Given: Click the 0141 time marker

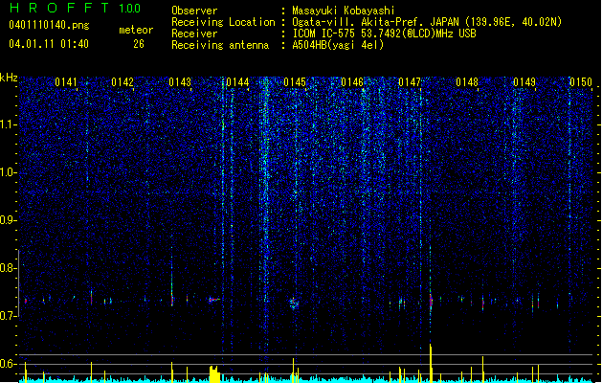Looking at the screenshot, I should [x=66, y=82].
